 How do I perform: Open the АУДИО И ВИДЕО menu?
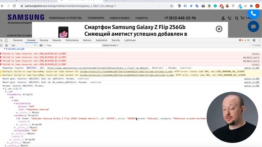(x=120, y=18)
